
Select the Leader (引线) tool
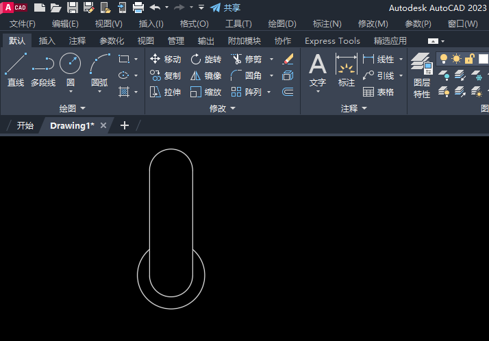pos(378,75)
